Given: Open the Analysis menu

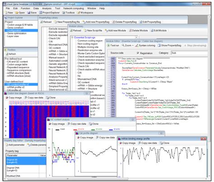Looking at the screenshot, I should (47, 9).
